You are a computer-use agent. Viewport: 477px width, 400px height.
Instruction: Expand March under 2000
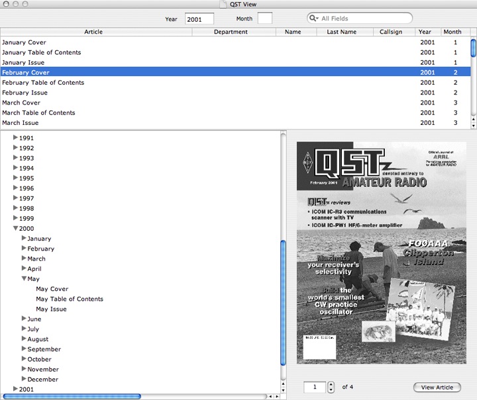coord(24,258)
